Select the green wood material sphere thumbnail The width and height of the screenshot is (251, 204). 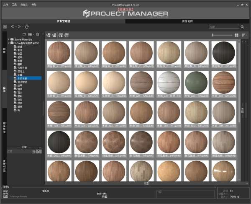(x=197, y=84)
